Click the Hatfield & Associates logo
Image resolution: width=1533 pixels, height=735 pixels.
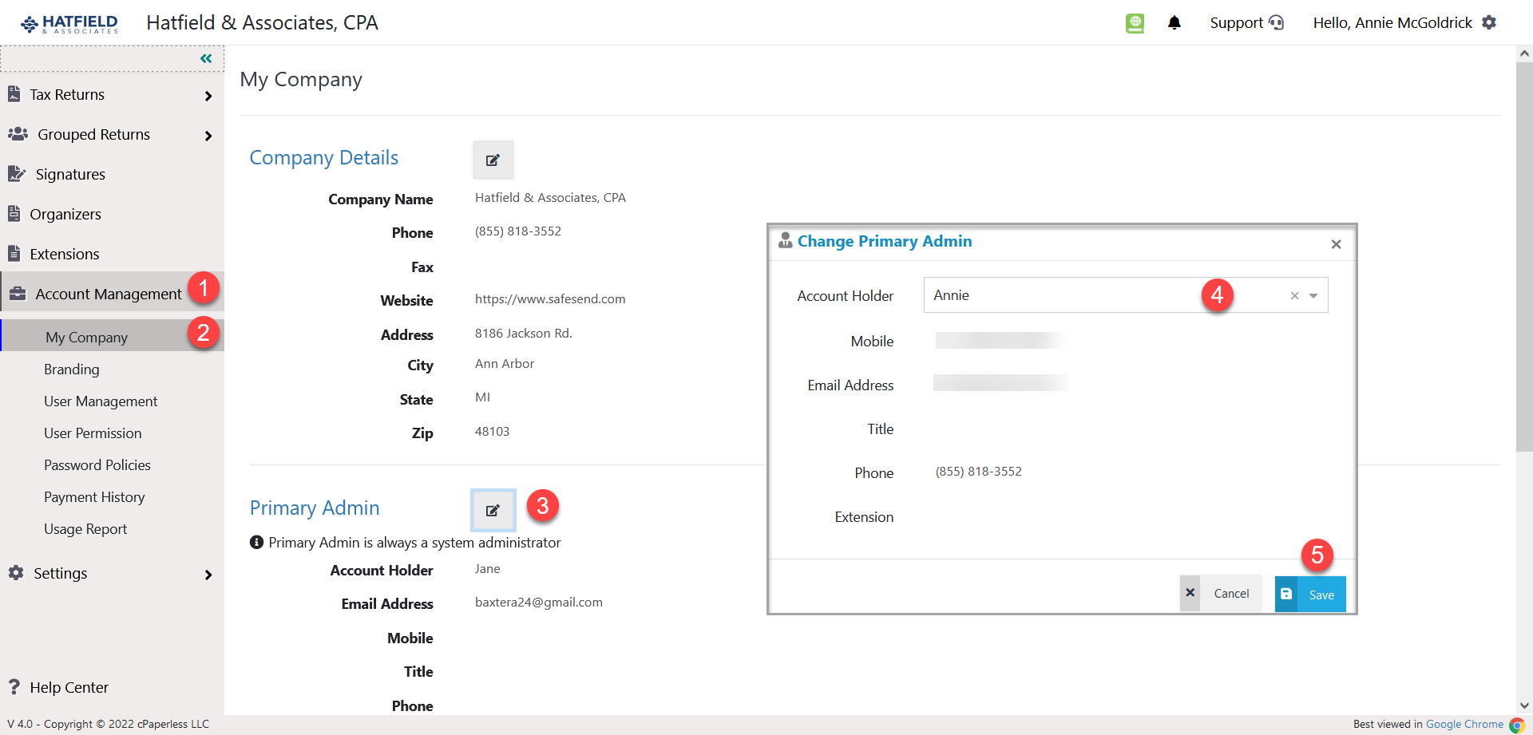(x=68, y=22)
